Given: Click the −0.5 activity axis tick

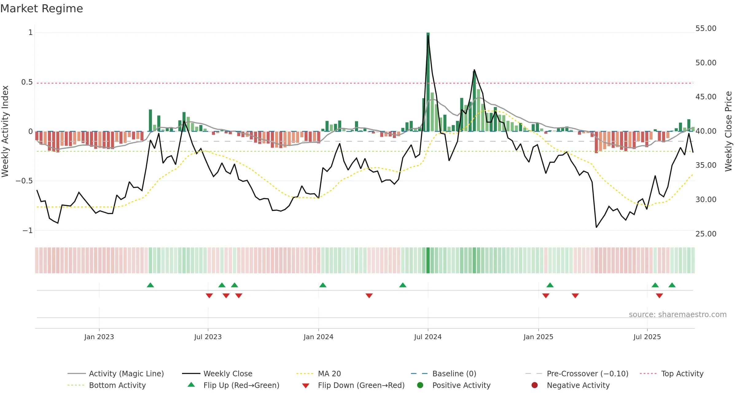Looking at the screenshot, I should pyautogui.click(x=24, y=181).
